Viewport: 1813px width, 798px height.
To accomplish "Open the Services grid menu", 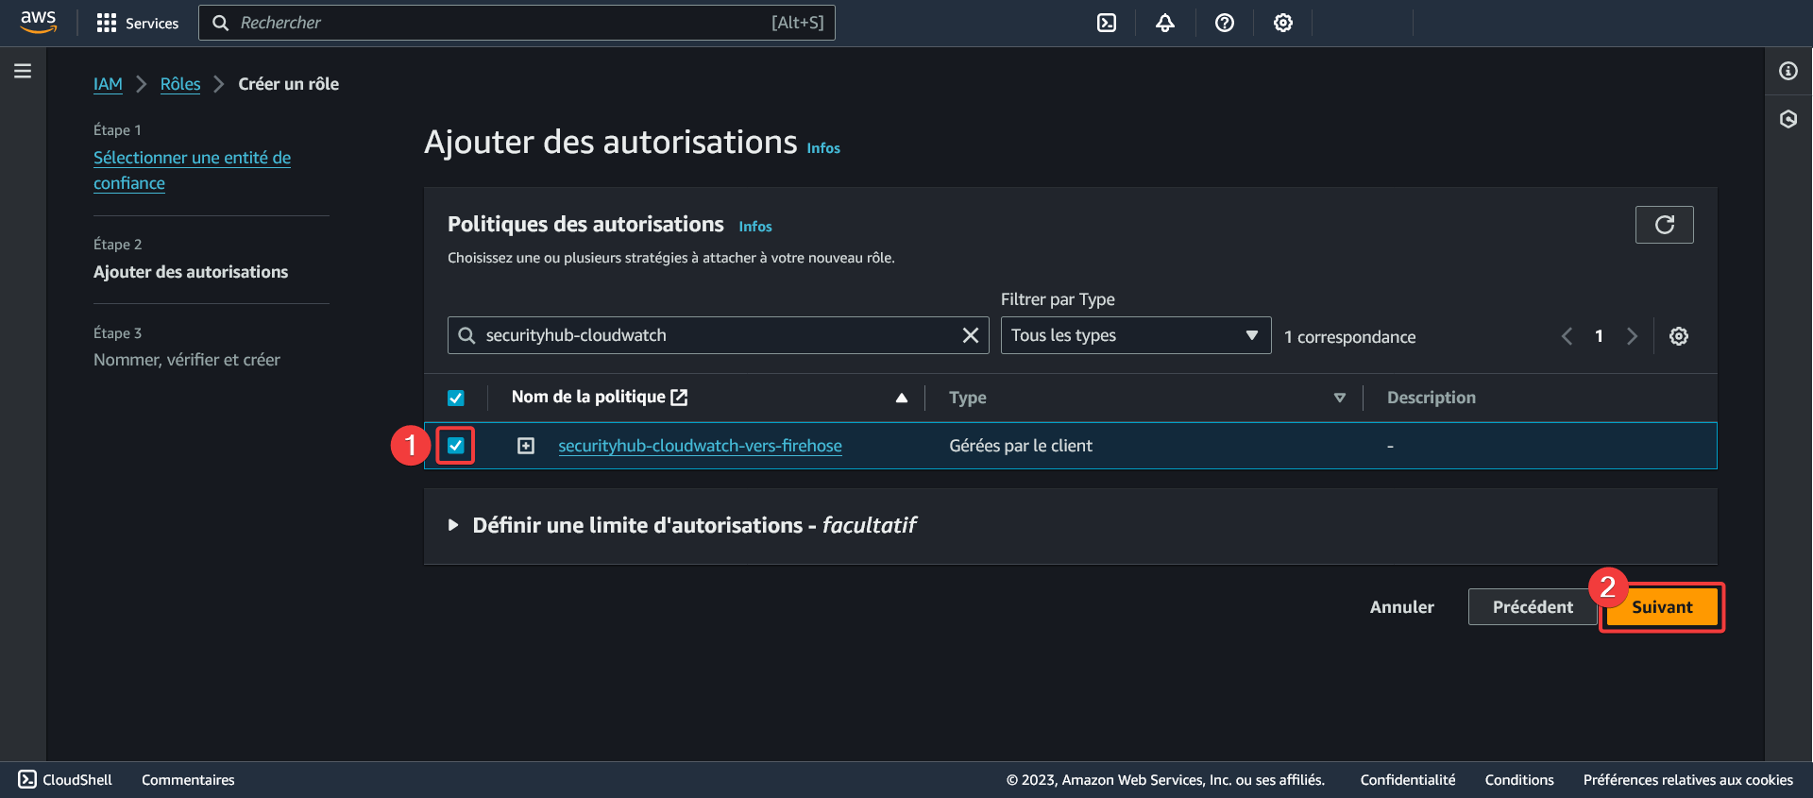I will pyautogui.click(x=138, y=23).
